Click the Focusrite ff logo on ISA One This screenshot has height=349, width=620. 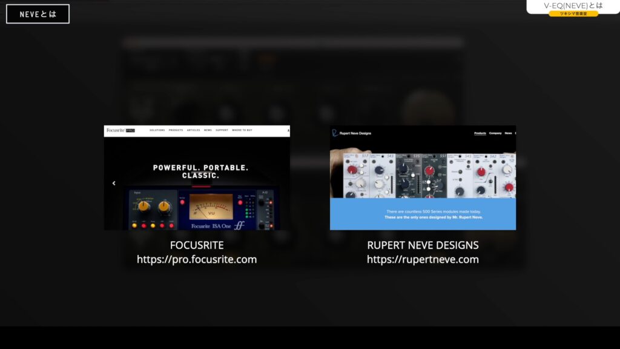239,225
